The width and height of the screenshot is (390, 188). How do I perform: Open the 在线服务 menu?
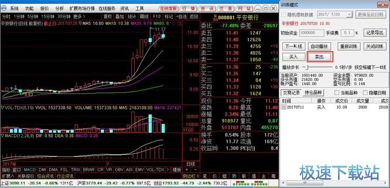coord(107,8)
